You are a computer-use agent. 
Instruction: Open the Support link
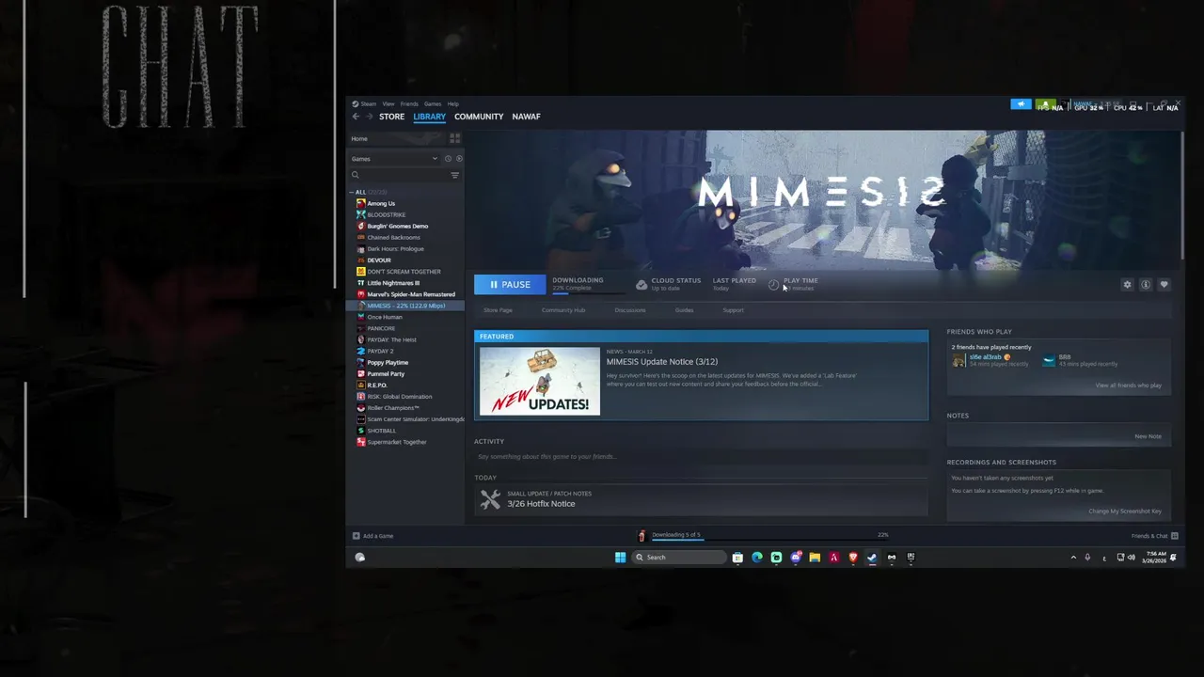tap(733, 310)
